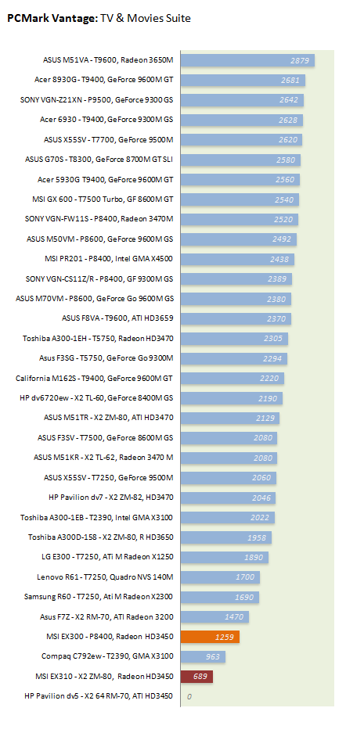The height and width of the screenshot is (733, 346).
Task: Click the dark red MSI EX310 bar showing 689
Action: [196, 677]
